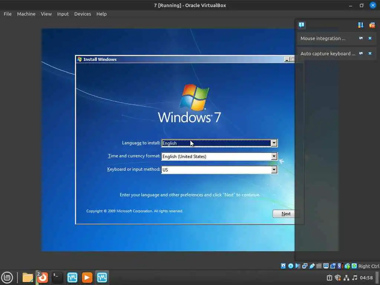
Task: Click the grey shared folders status icon
Action: tap(319, 266)
